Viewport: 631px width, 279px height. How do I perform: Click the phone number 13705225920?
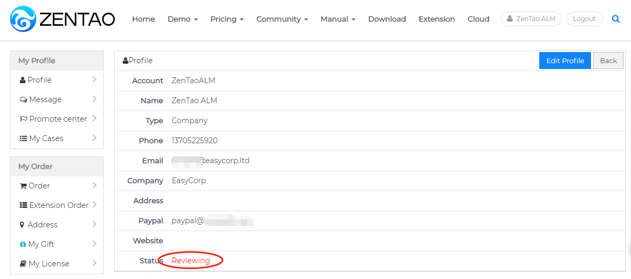pyautogui.click(x=195, y=141)
